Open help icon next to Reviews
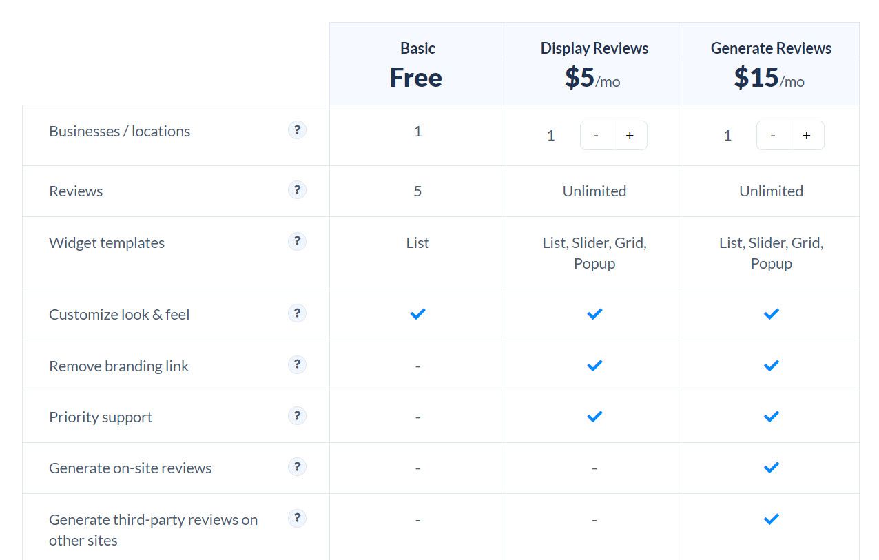 (297, 189)
